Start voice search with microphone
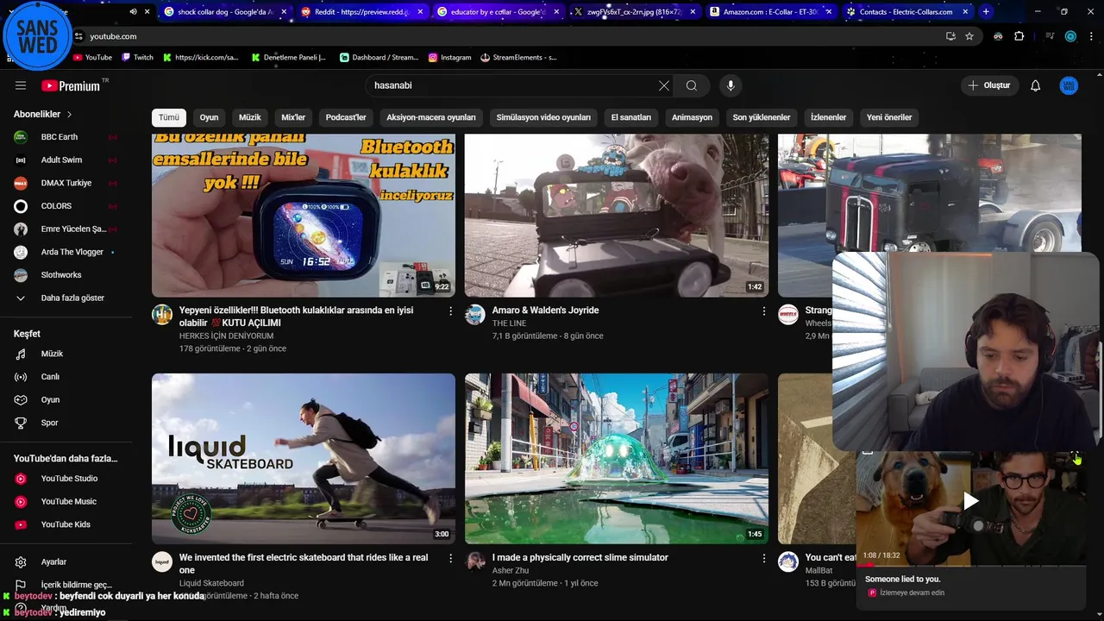The height and width of the screenshot is (621, 1104). coord(731,85)
